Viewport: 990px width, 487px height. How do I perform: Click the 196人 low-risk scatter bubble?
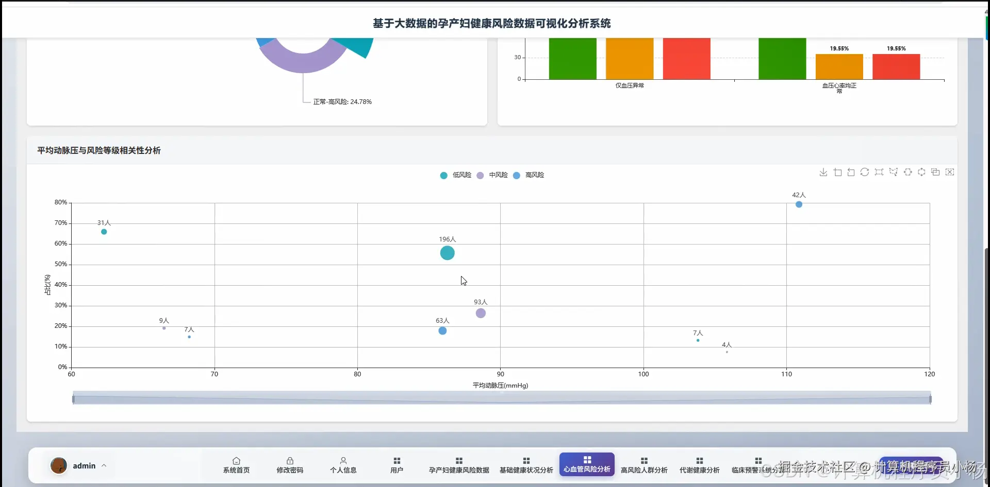pos(447,253)
